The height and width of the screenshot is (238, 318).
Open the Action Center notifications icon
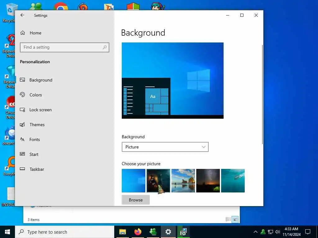(x=308, y=232)
